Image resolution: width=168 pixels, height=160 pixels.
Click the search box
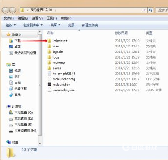point(162,10)
